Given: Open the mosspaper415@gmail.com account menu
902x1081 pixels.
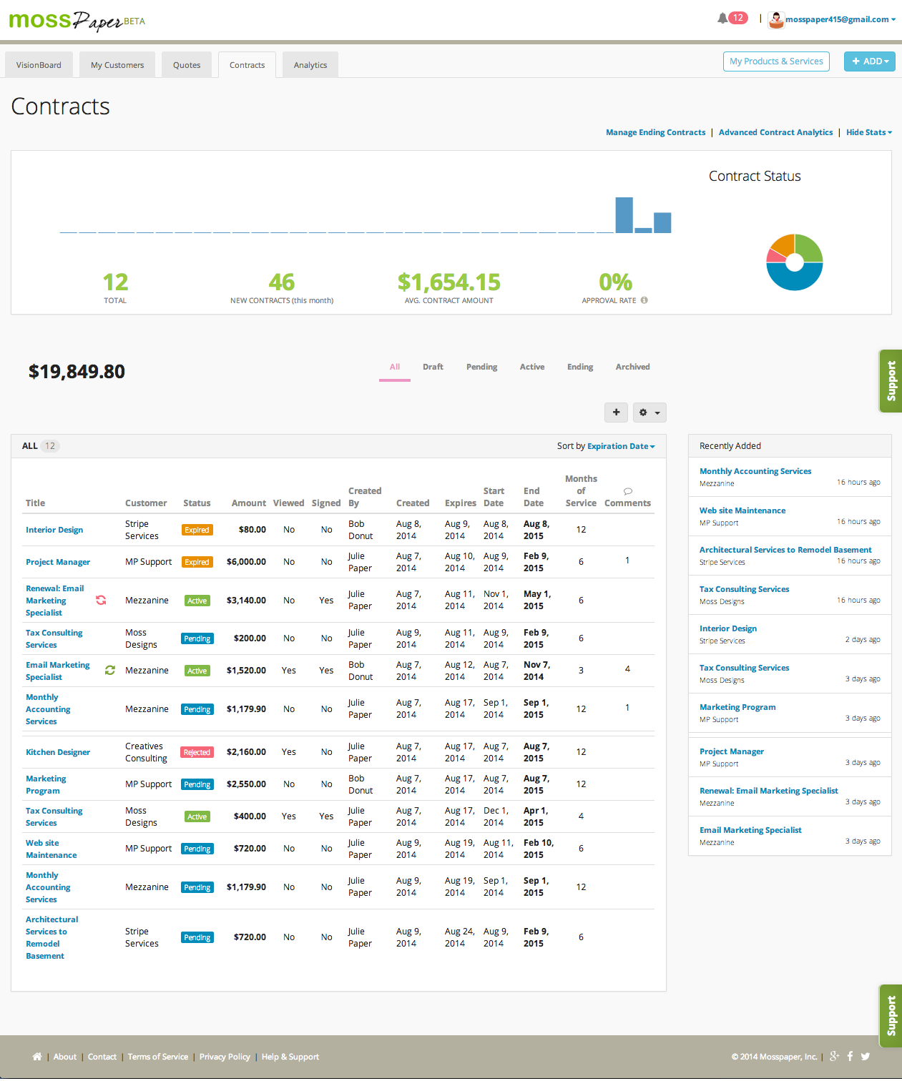Looking at the screenshot, I should [840, 19].
